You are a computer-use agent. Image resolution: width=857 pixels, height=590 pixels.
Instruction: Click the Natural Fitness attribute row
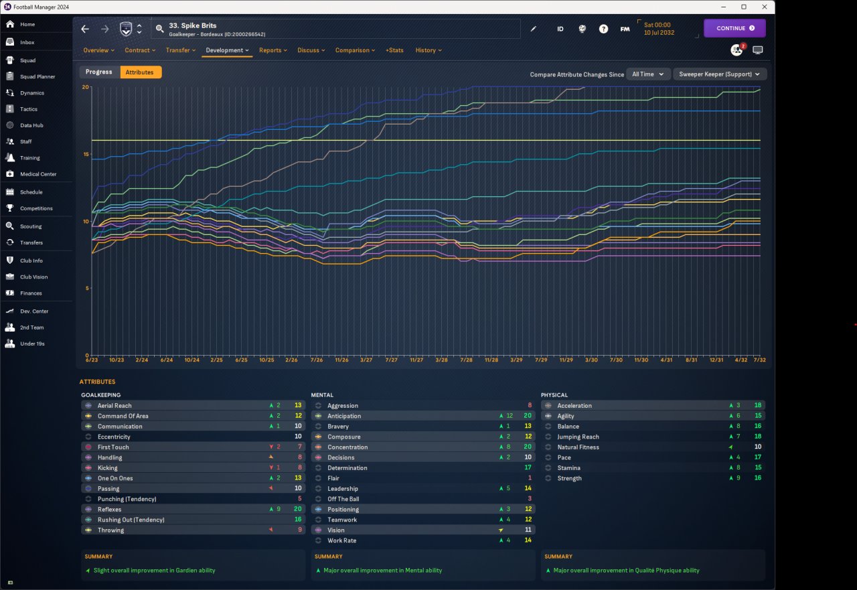point(653,447)
